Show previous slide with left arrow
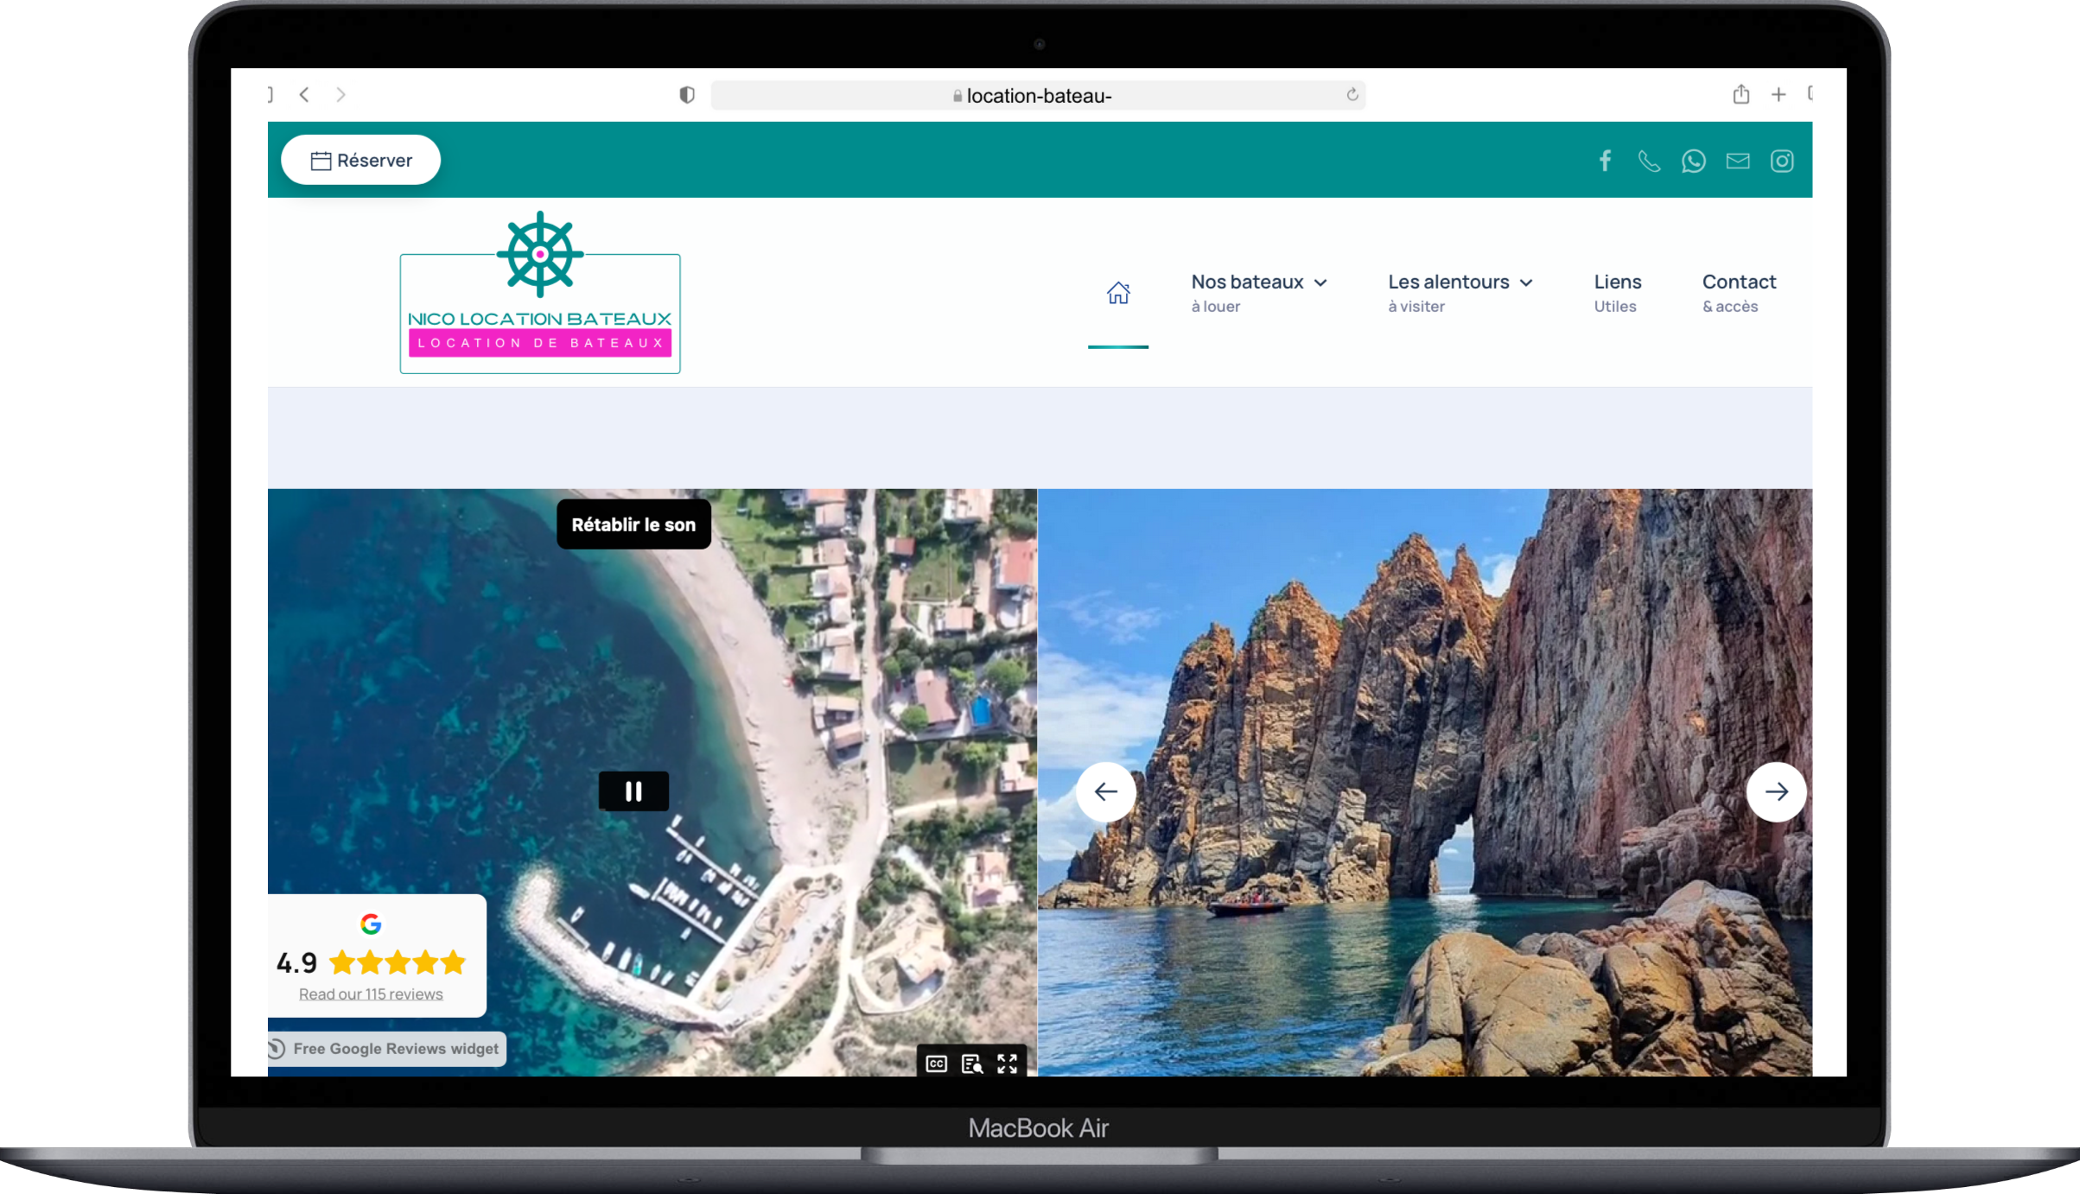 tap(1106, 791)
